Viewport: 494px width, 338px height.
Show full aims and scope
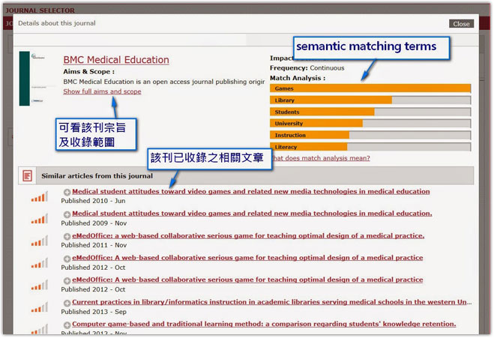point(102,91)
